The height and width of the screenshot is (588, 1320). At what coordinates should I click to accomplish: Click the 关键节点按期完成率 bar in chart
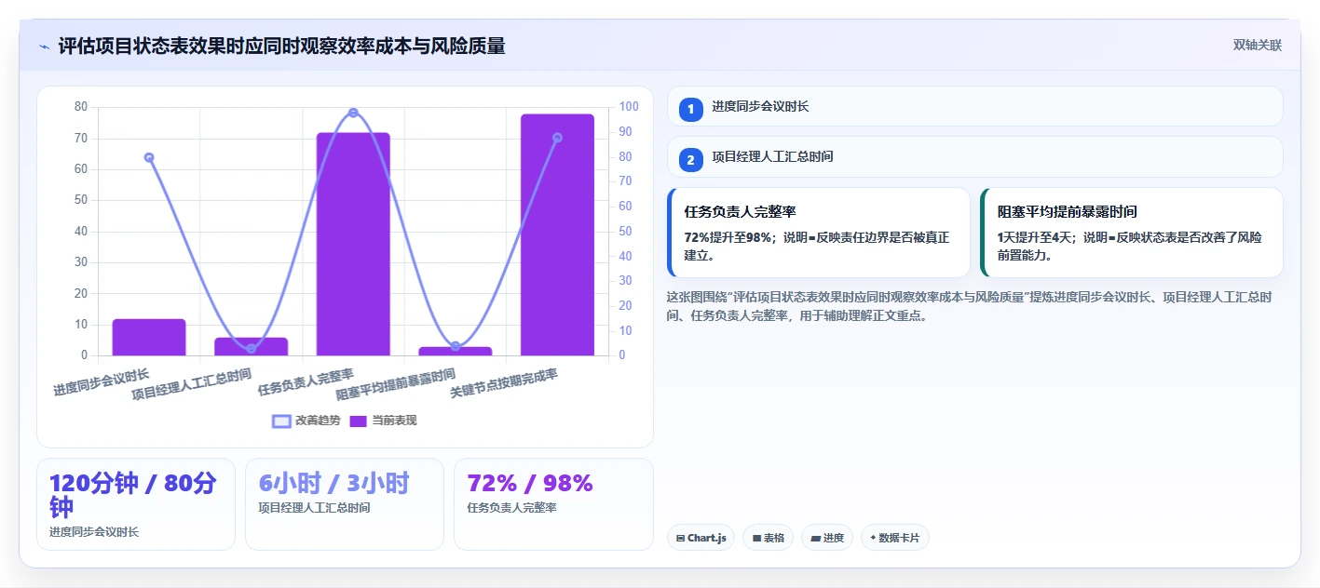click(x=557, y=234)
